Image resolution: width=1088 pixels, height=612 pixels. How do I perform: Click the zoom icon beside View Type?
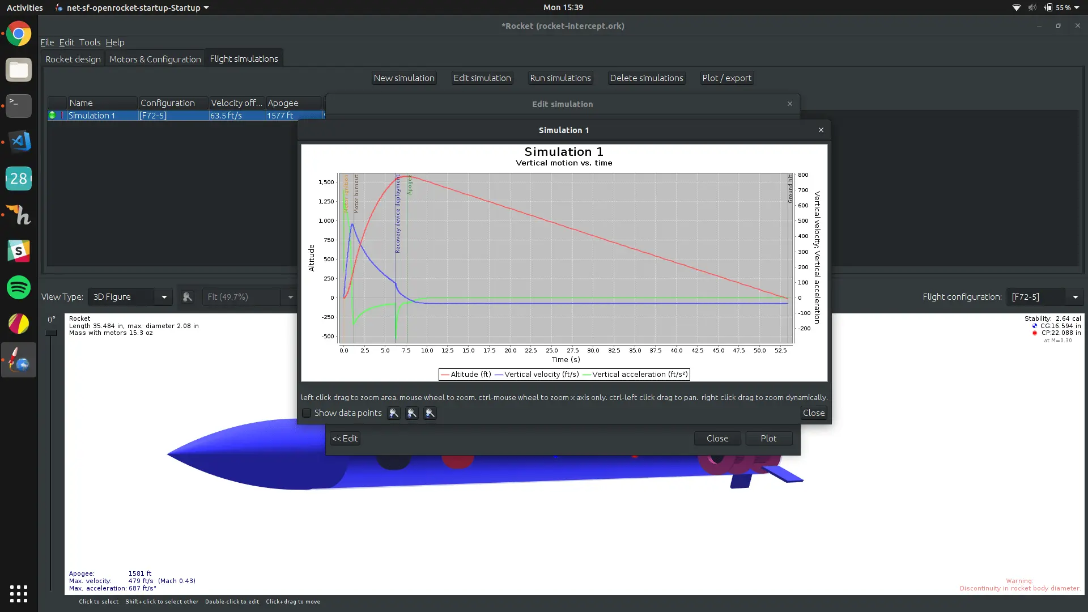[x=187, y=297]
